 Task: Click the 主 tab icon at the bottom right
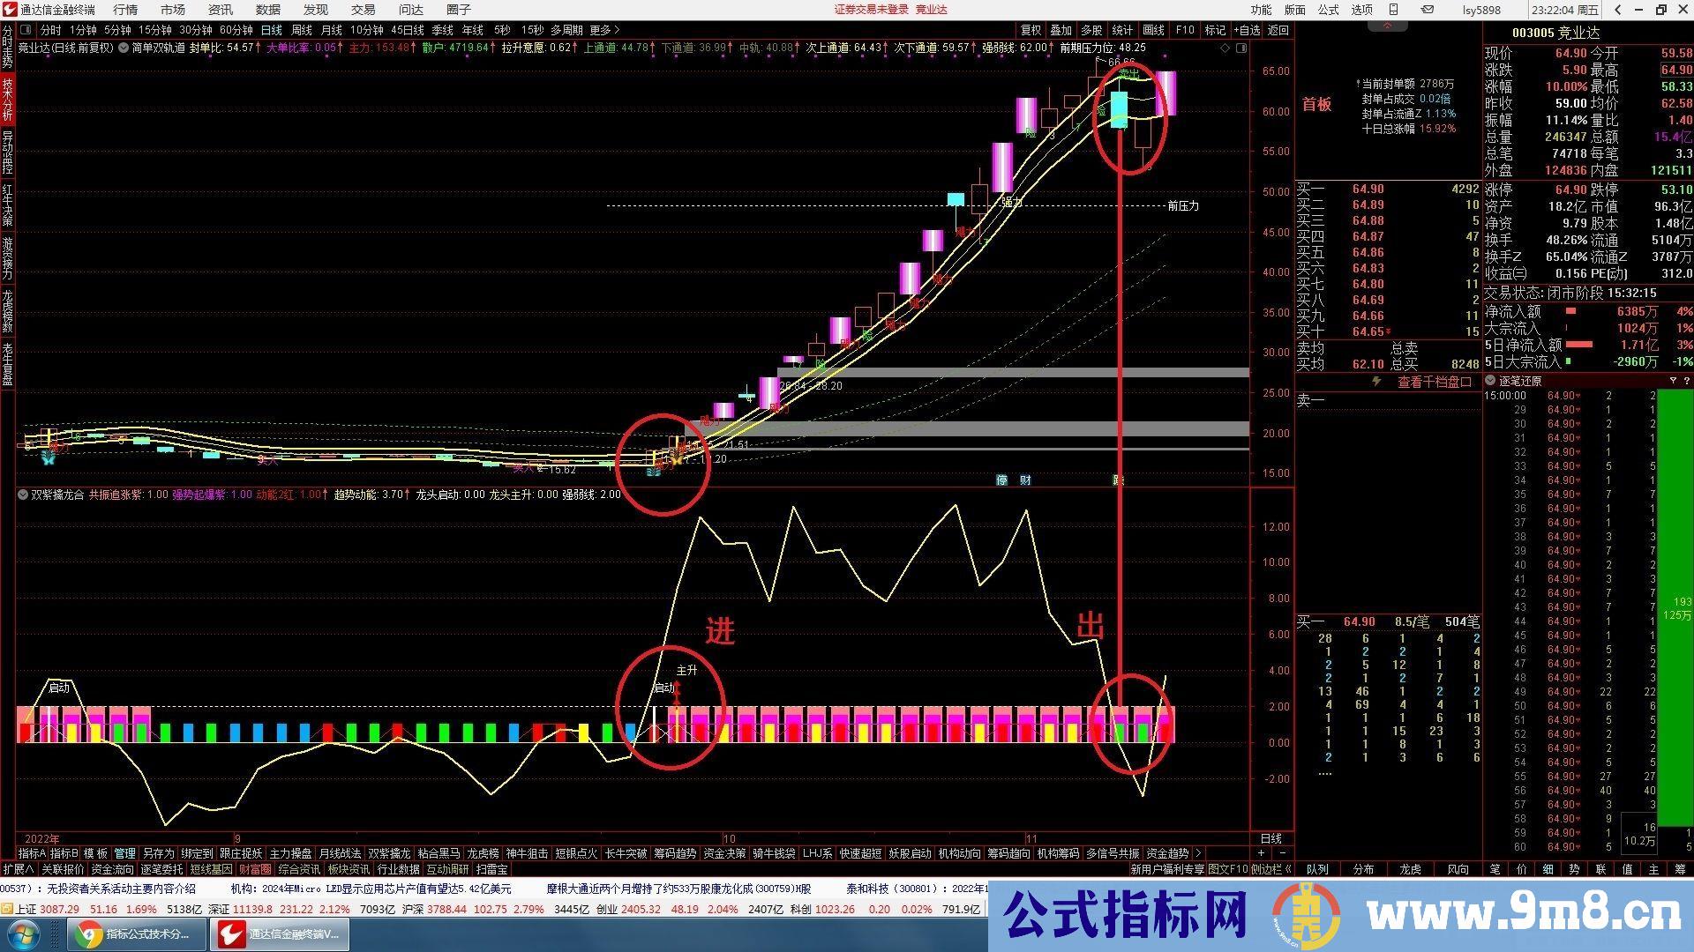[1653, 869]
